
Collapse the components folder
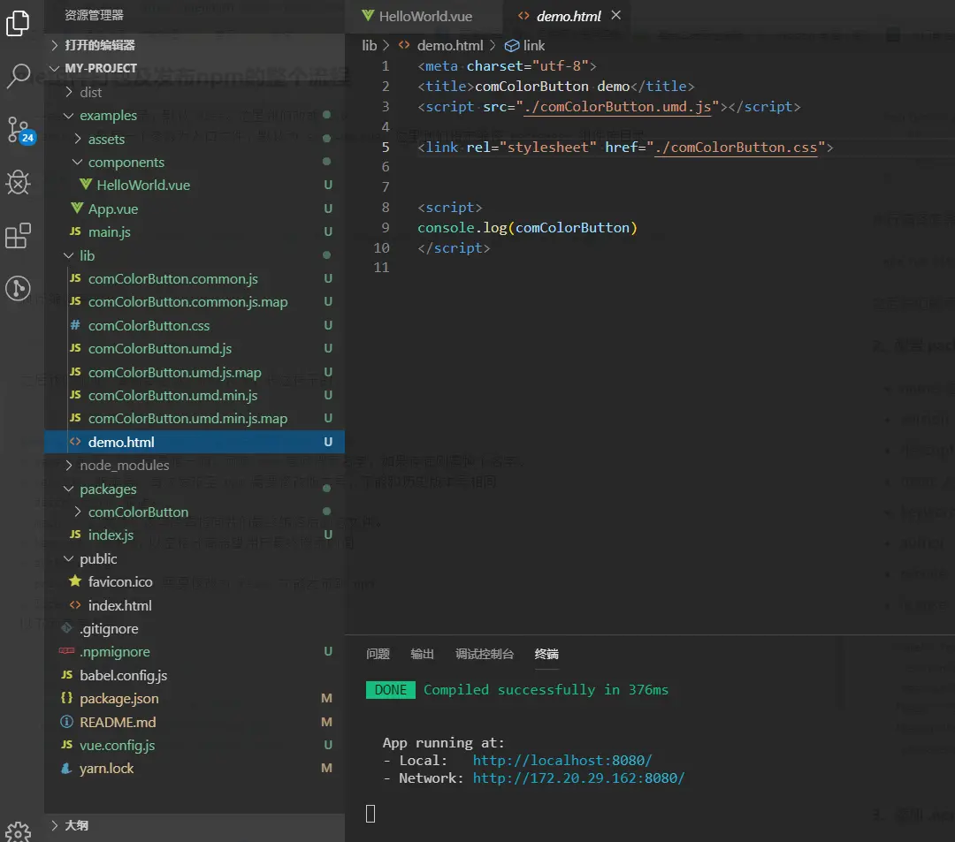[x=195, y=162]
